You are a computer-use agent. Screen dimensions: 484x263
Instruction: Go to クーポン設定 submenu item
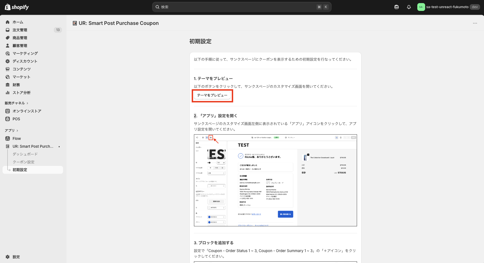point(24,162)
